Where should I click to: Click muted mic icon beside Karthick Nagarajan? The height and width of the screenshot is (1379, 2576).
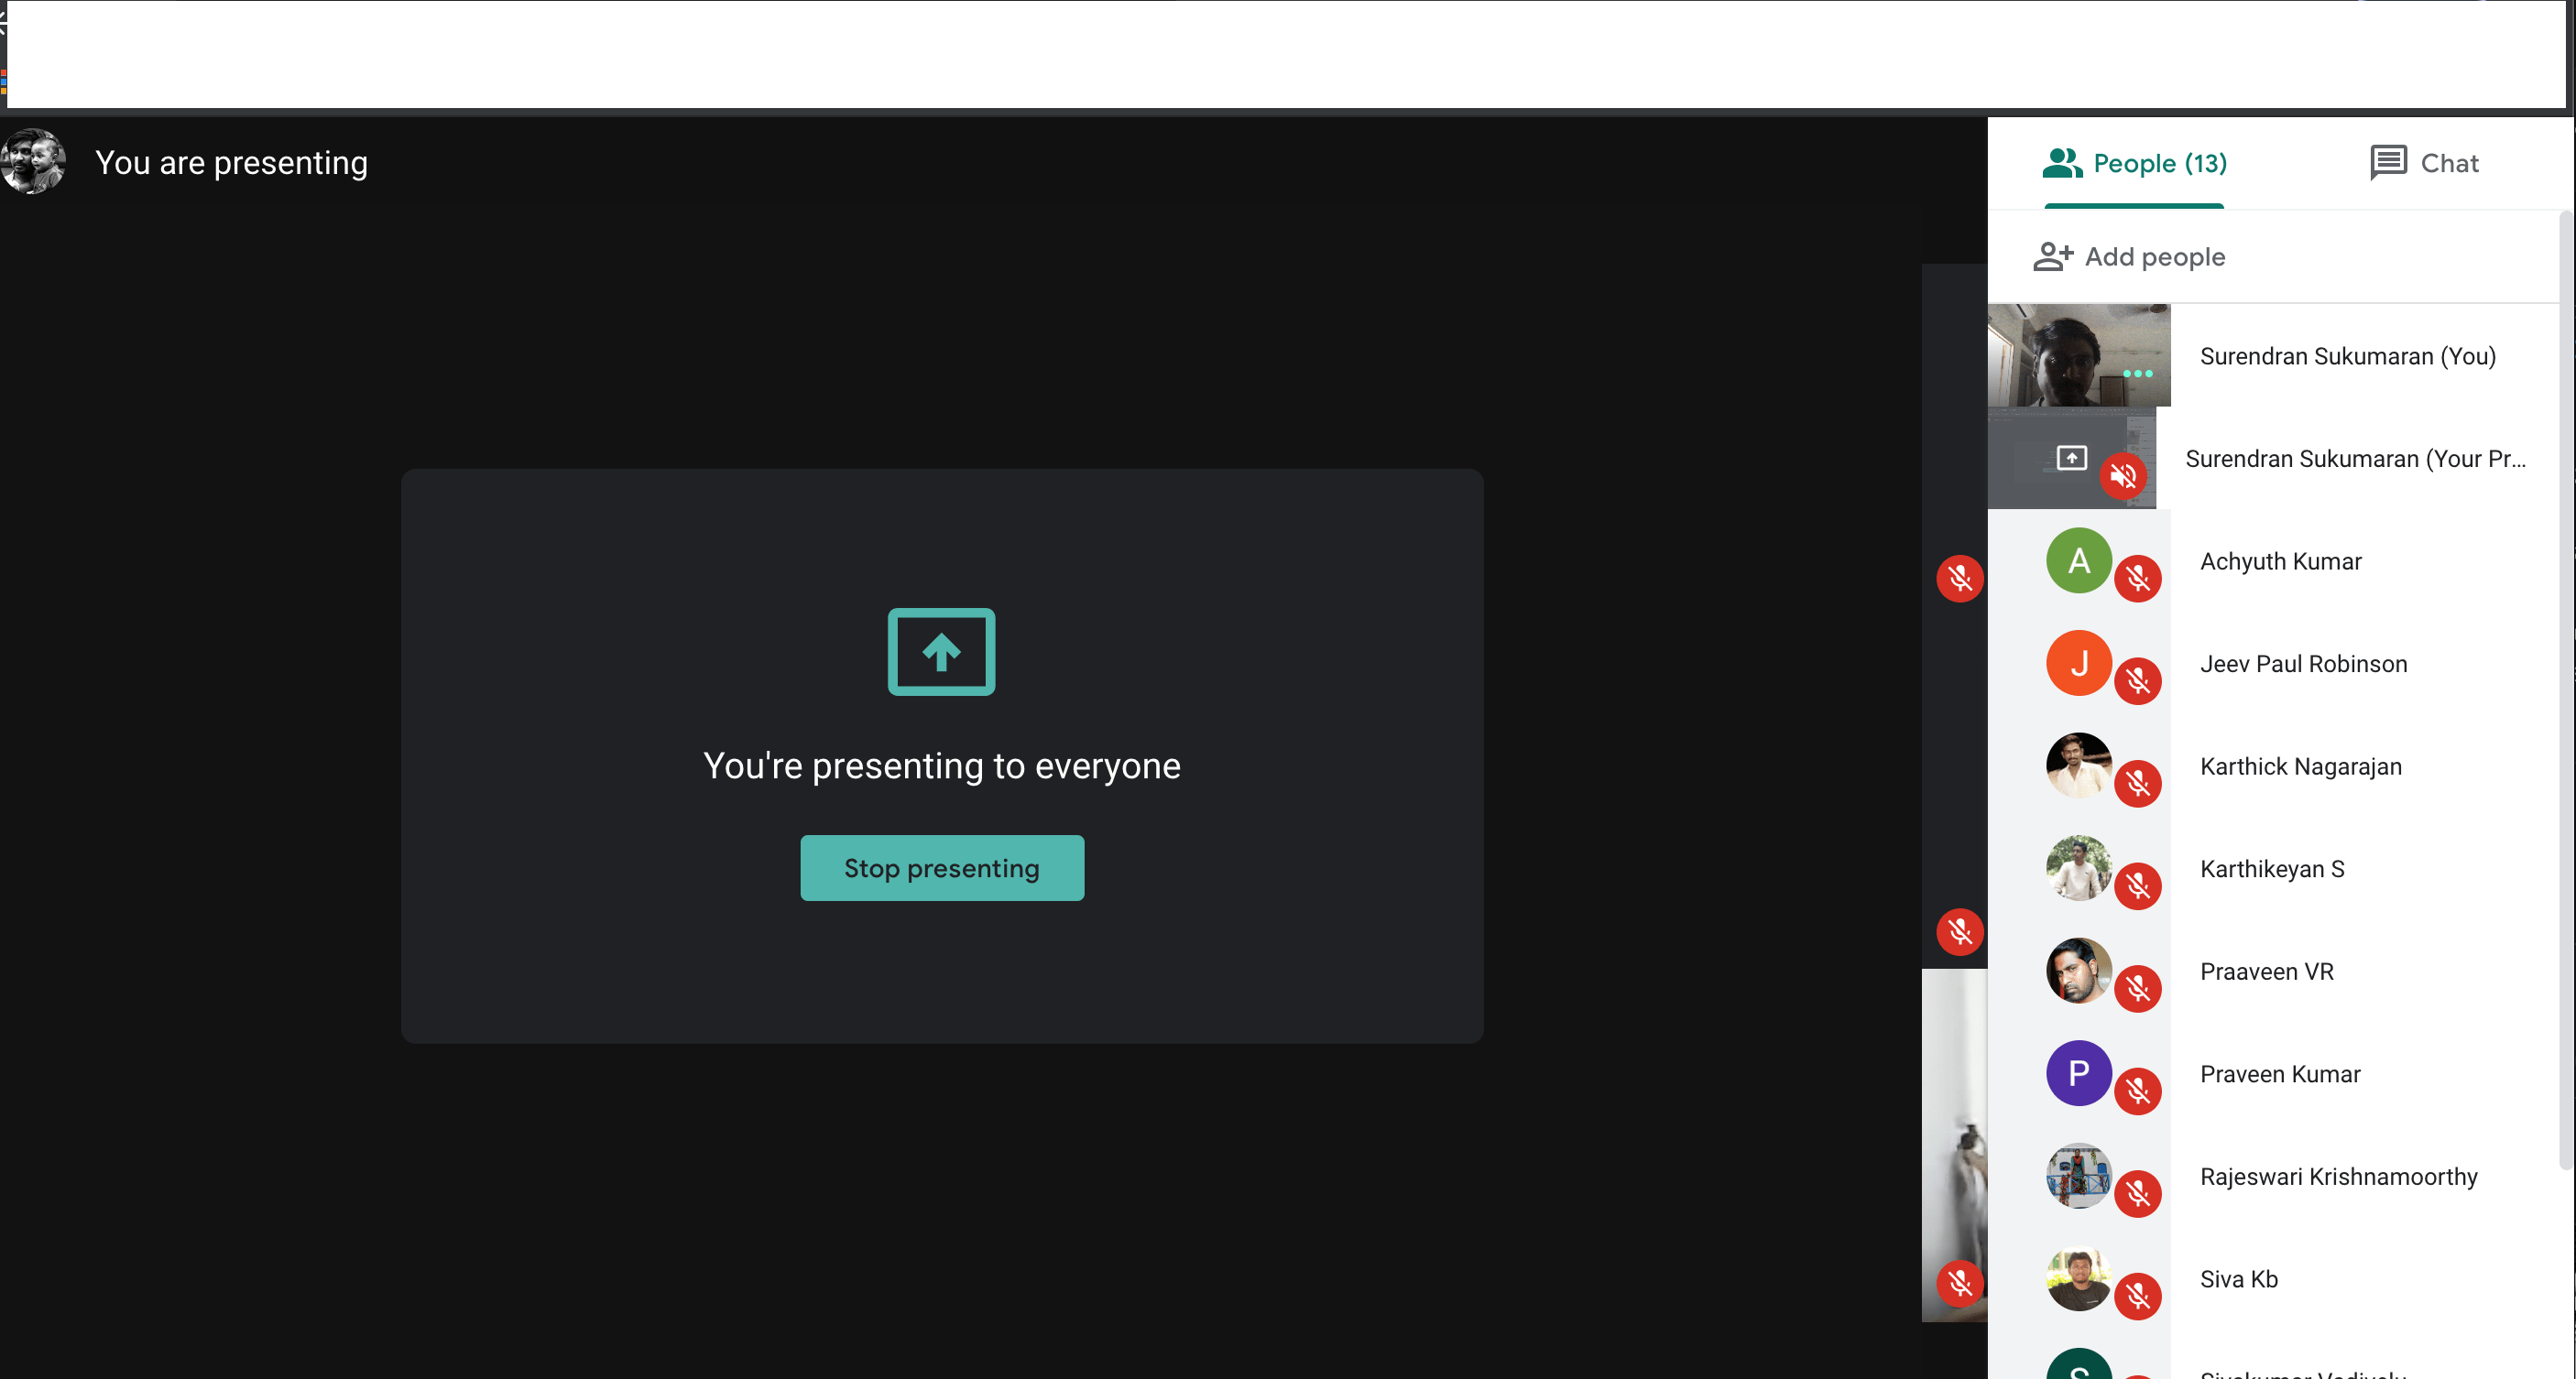click(2138, 784)
